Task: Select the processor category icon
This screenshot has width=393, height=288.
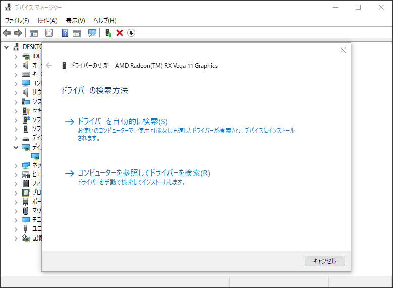Action: pos(26,193)
